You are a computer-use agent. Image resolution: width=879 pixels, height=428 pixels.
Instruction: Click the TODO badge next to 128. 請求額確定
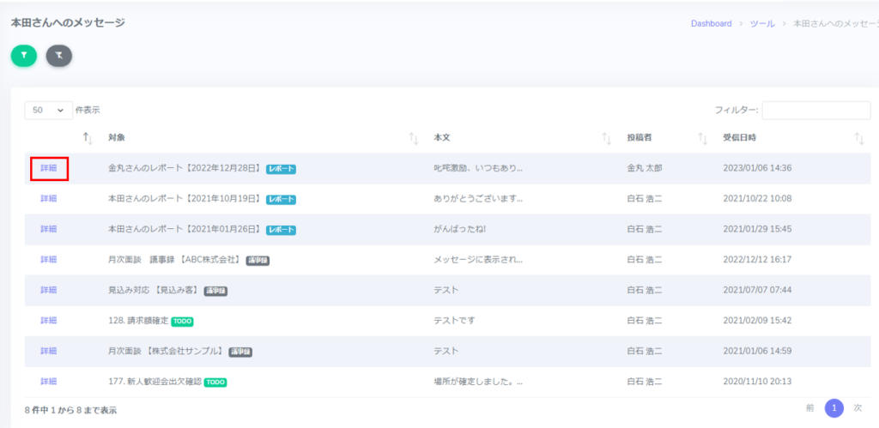tap(182, 321)
